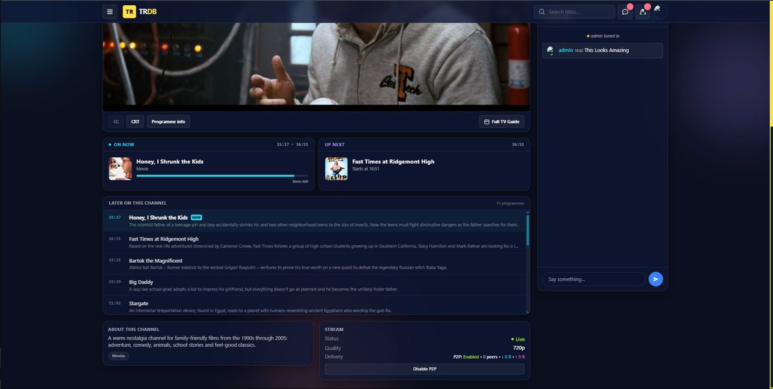
Task: Focus the Search titles field
Action: point(575,12)
